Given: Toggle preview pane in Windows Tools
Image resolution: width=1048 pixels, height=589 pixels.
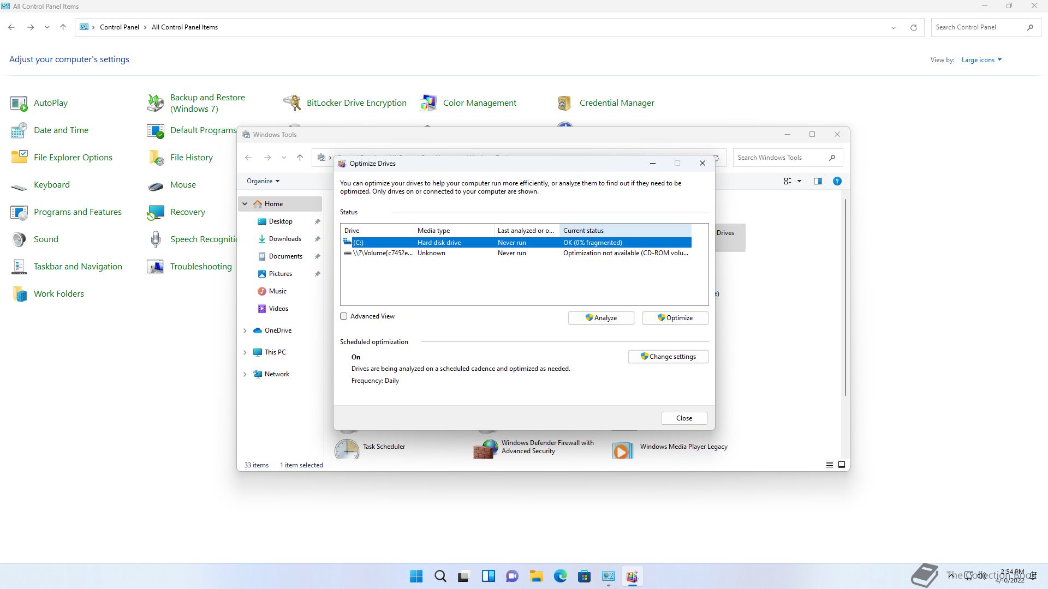Looking at the screenshot, I should [x=817, y=181].
